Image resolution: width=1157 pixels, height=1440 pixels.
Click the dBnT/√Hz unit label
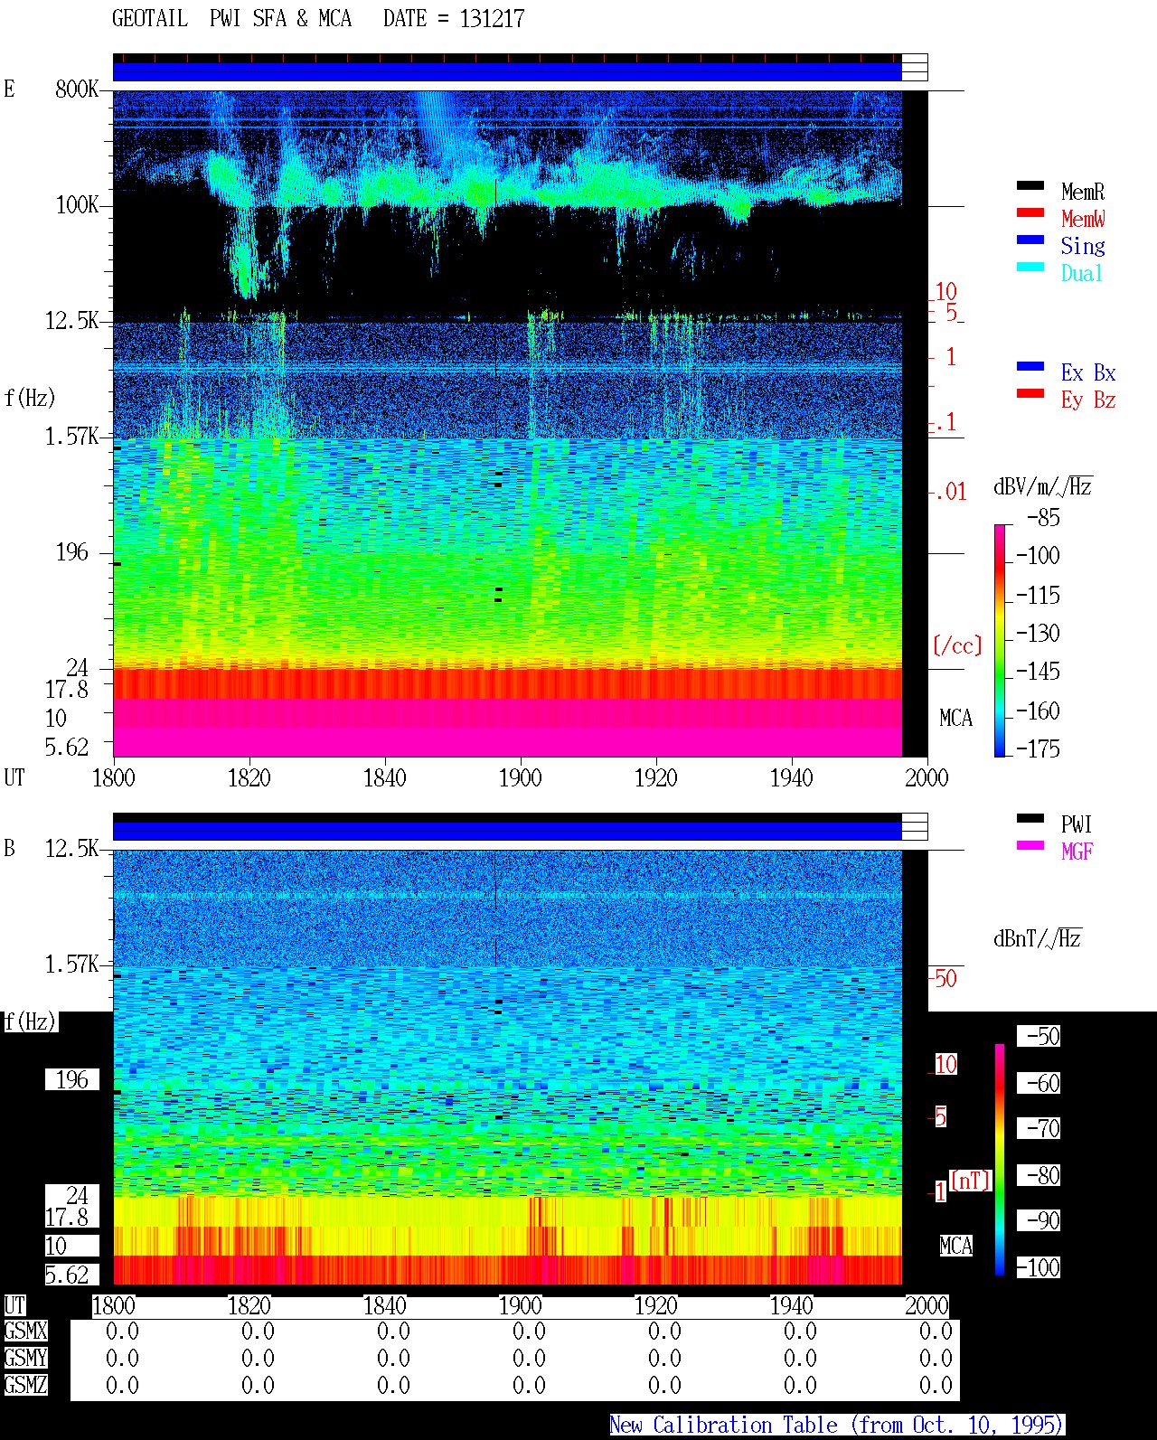pyautogui.click(x=1038, y=938)
